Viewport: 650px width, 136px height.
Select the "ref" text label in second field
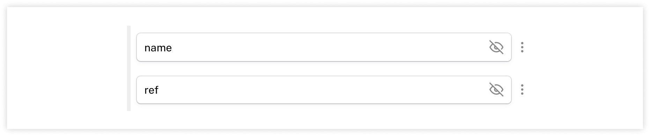(x=152, y=90)
